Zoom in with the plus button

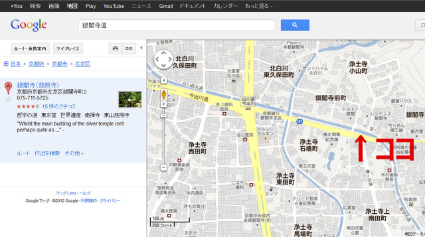(x=163, y=104)
